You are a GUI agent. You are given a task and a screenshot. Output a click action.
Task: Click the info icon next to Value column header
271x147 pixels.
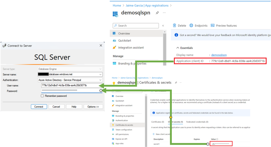point(217,139)
